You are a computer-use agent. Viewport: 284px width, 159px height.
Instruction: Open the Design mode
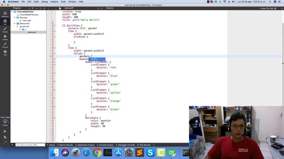(5, 30)
